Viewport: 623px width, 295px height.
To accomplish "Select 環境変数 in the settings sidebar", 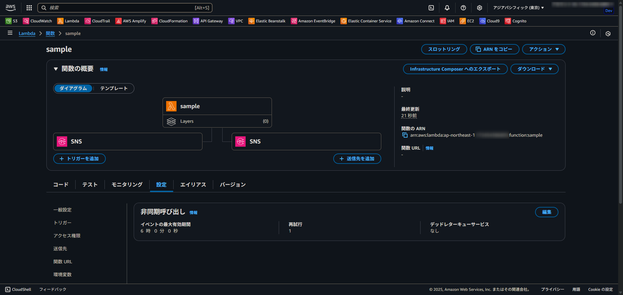I will (x=63, y=275).
